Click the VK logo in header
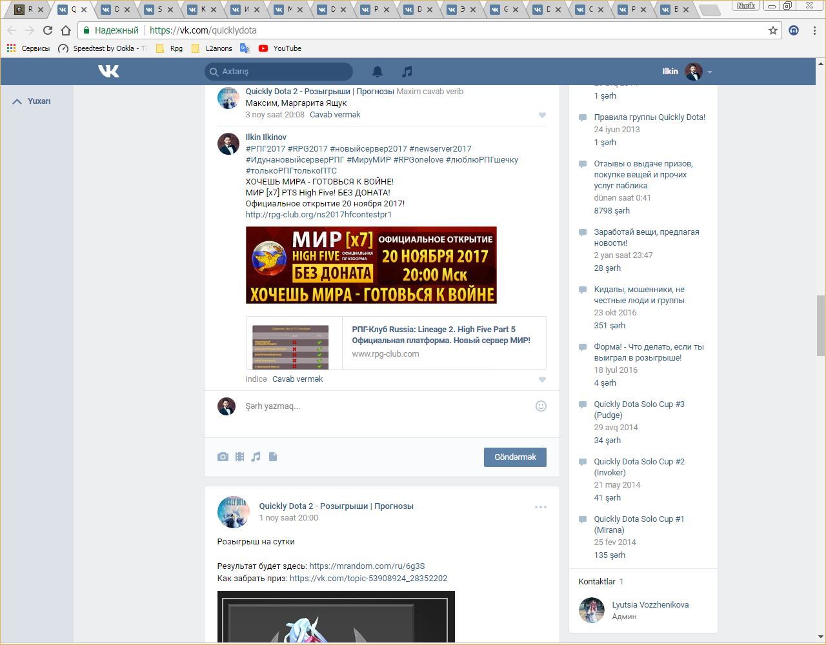This screenshot has width=826, height=645. tap(108, 71)
